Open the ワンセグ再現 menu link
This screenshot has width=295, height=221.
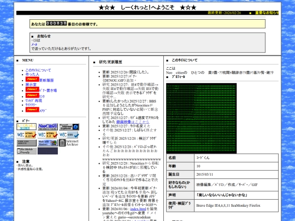34,101
